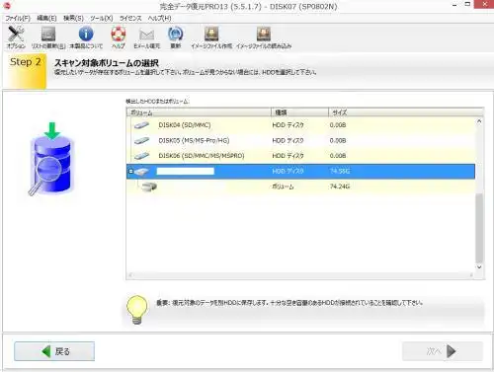The height and width of the screenshot is (372, 494).
Task: Click the list refresh toolbar icon
Action: (x=48, y=35)
